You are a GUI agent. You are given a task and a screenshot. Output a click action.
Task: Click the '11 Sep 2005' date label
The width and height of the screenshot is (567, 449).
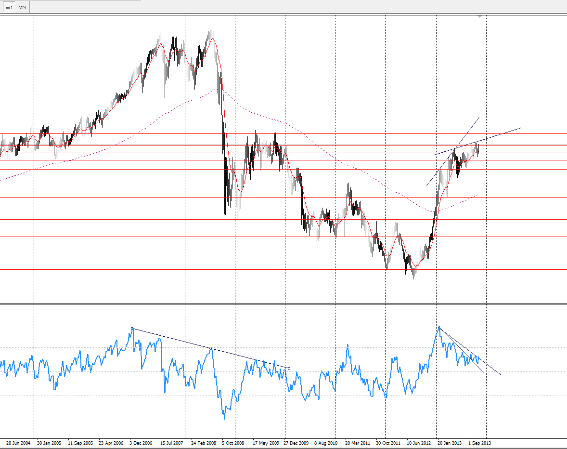point(80,443)
